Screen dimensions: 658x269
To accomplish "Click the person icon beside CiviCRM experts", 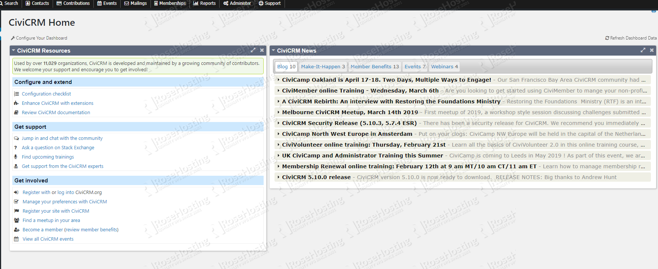I will 16,166.
